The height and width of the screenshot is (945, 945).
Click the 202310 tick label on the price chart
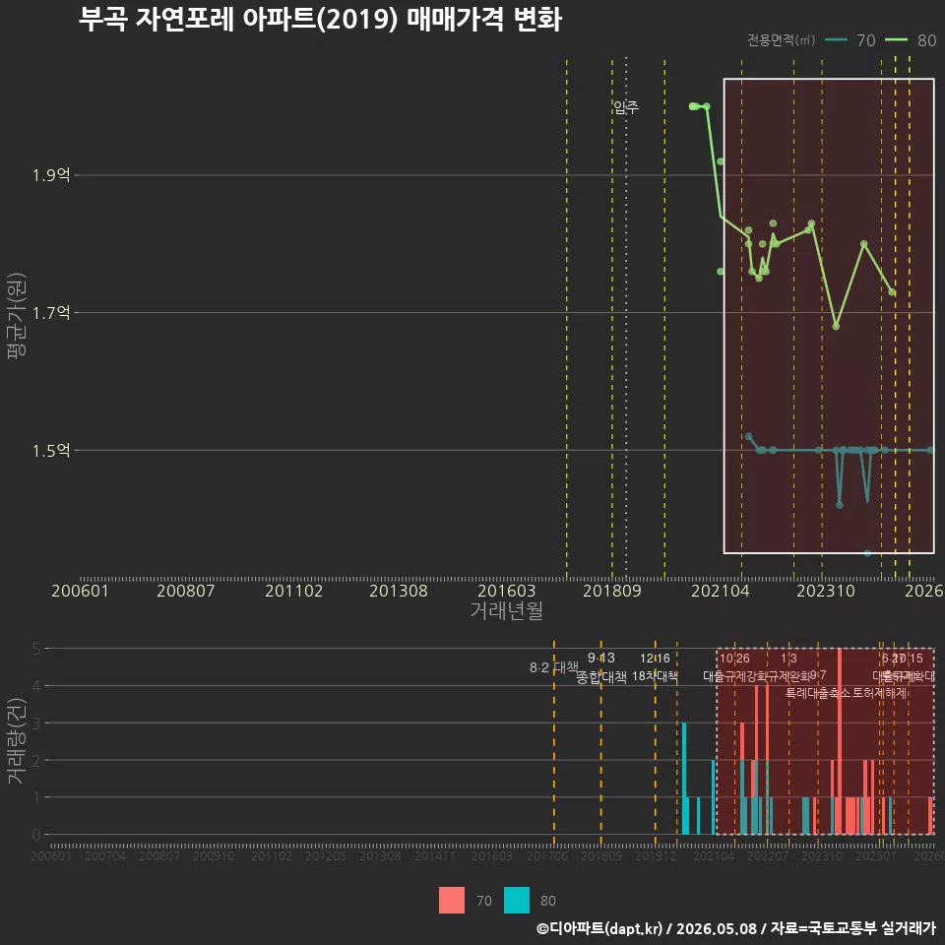(x=826, y=591)
